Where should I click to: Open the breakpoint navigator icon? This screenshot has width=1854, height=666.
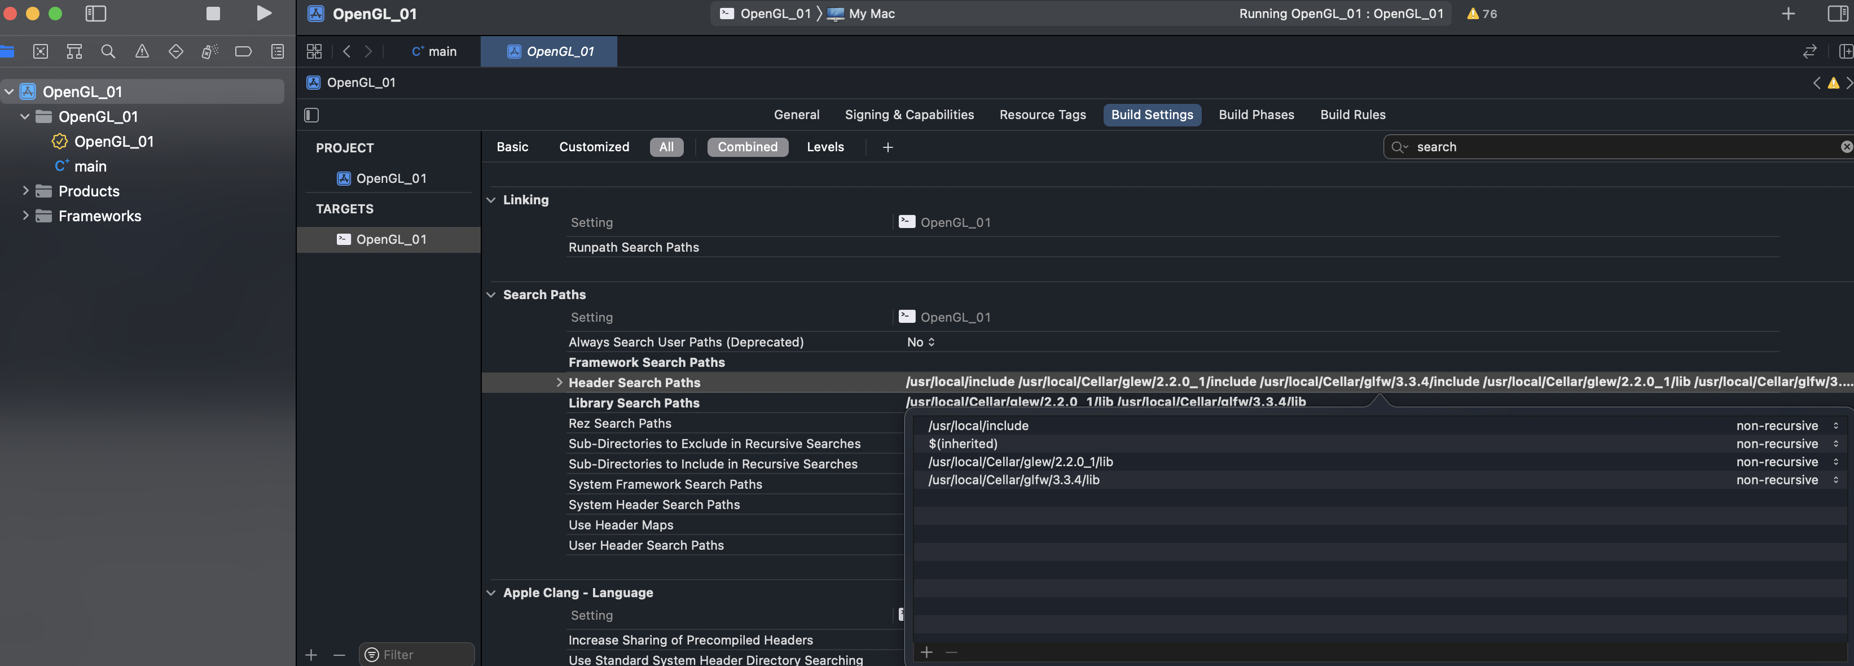coord(243,51)
